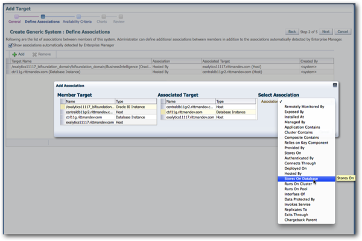Select Replicates To association

pyautogui.click(x=306, y=210)
